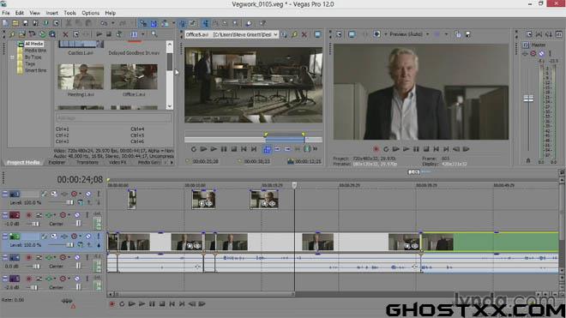Pause playback in the video preview transport

pyautogui.click(x=416, y=149)
